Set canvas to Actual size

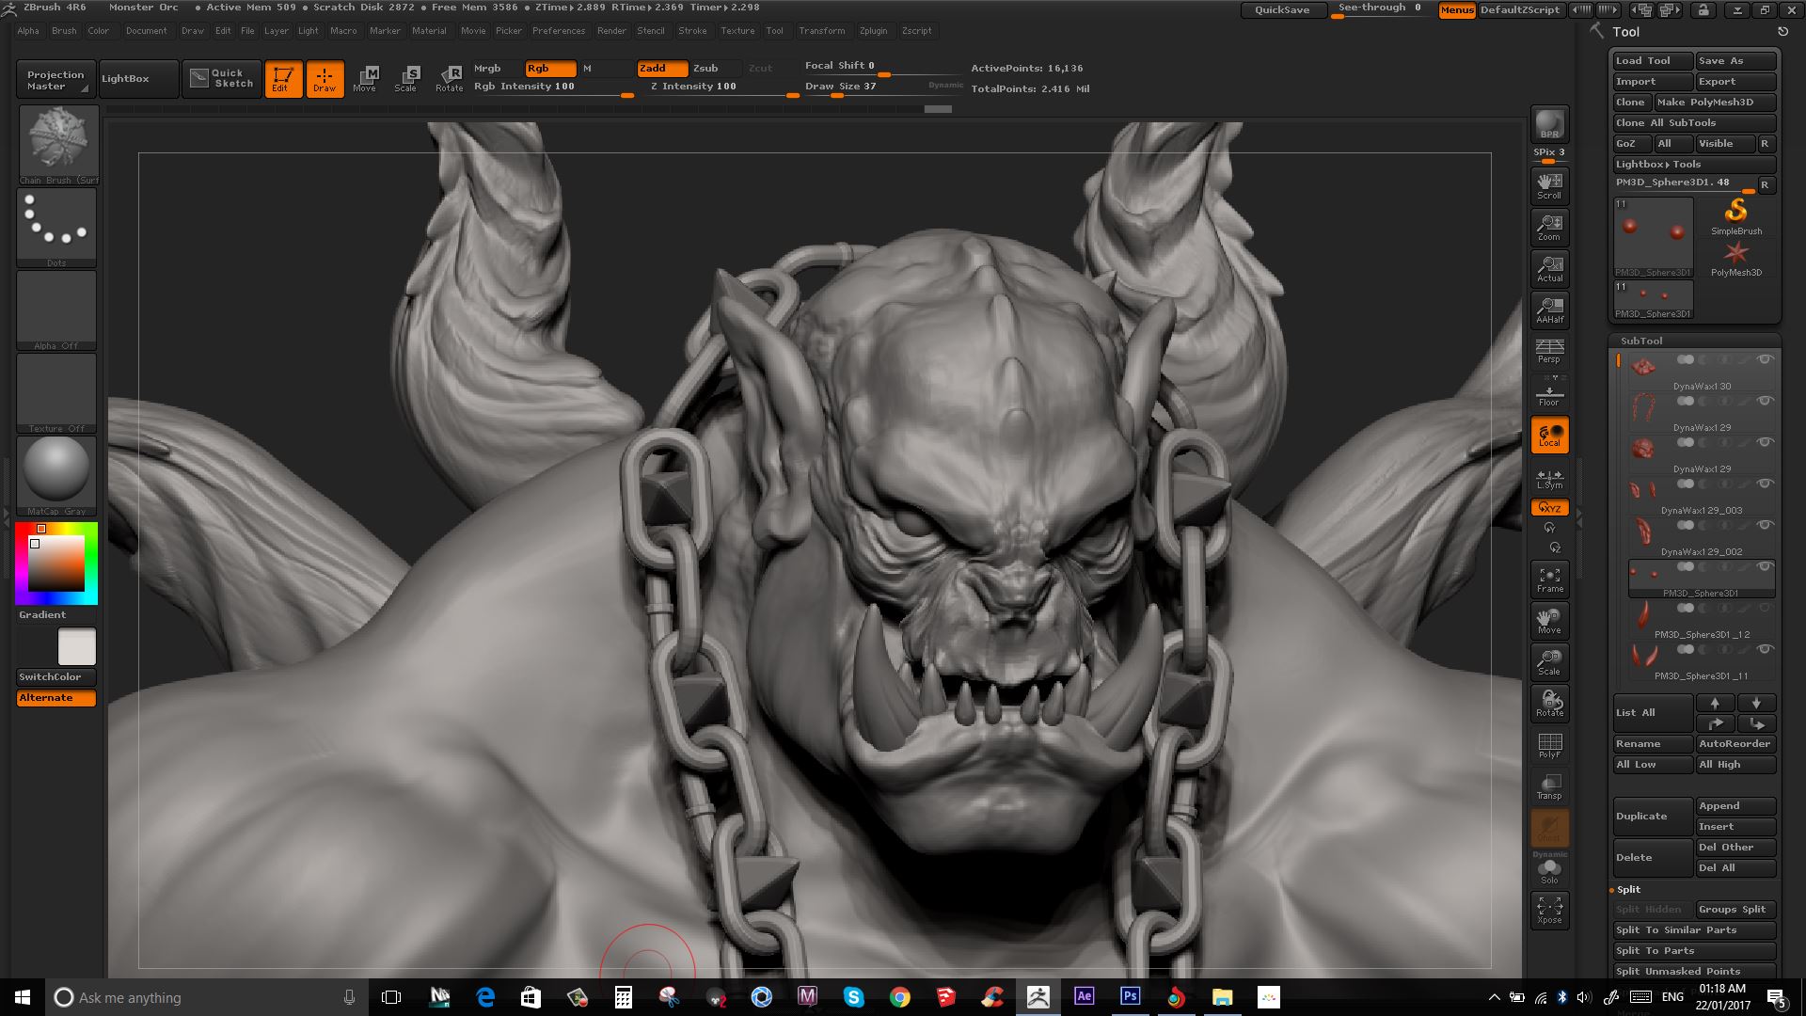(1549, 268)
